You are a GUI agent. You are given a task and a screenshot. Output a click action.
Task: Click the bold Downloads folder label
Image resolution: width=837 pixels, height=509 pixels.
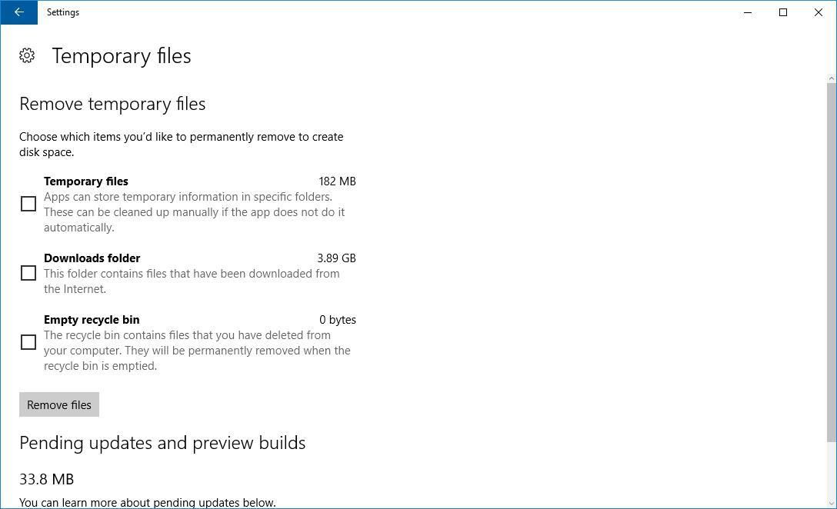point(92,258)
